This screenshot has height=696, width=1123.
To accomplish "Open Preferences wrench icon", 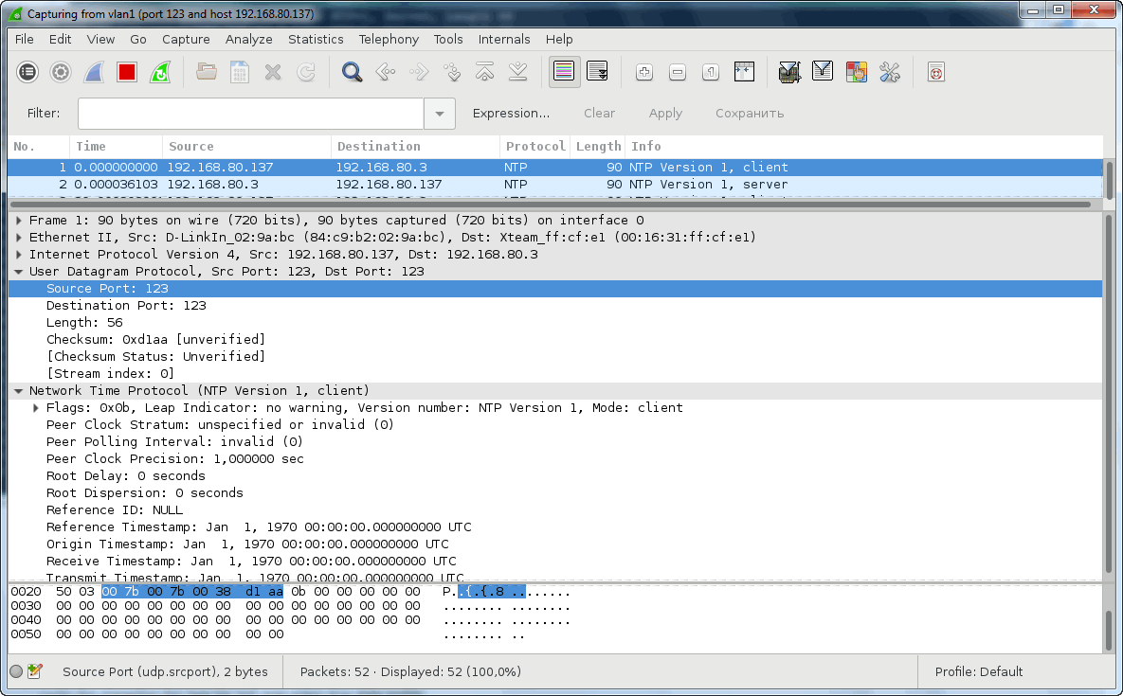I will pyautogui.click(x=889, y=72).
